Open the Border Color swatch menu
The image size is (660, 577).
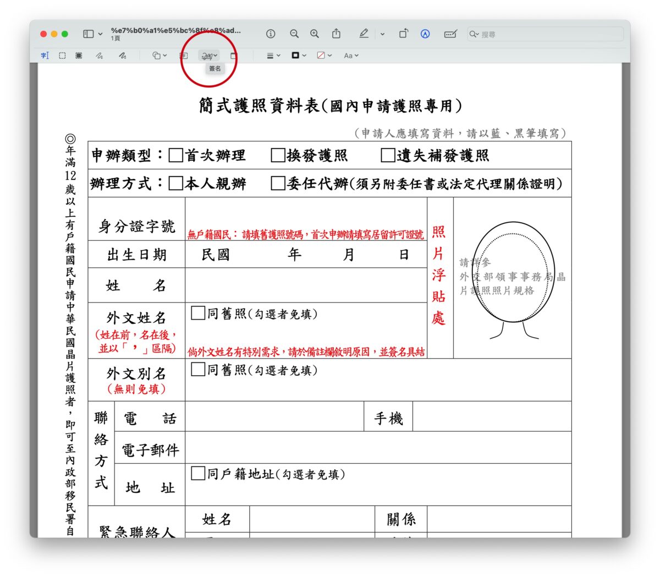[x=299, y=56]
